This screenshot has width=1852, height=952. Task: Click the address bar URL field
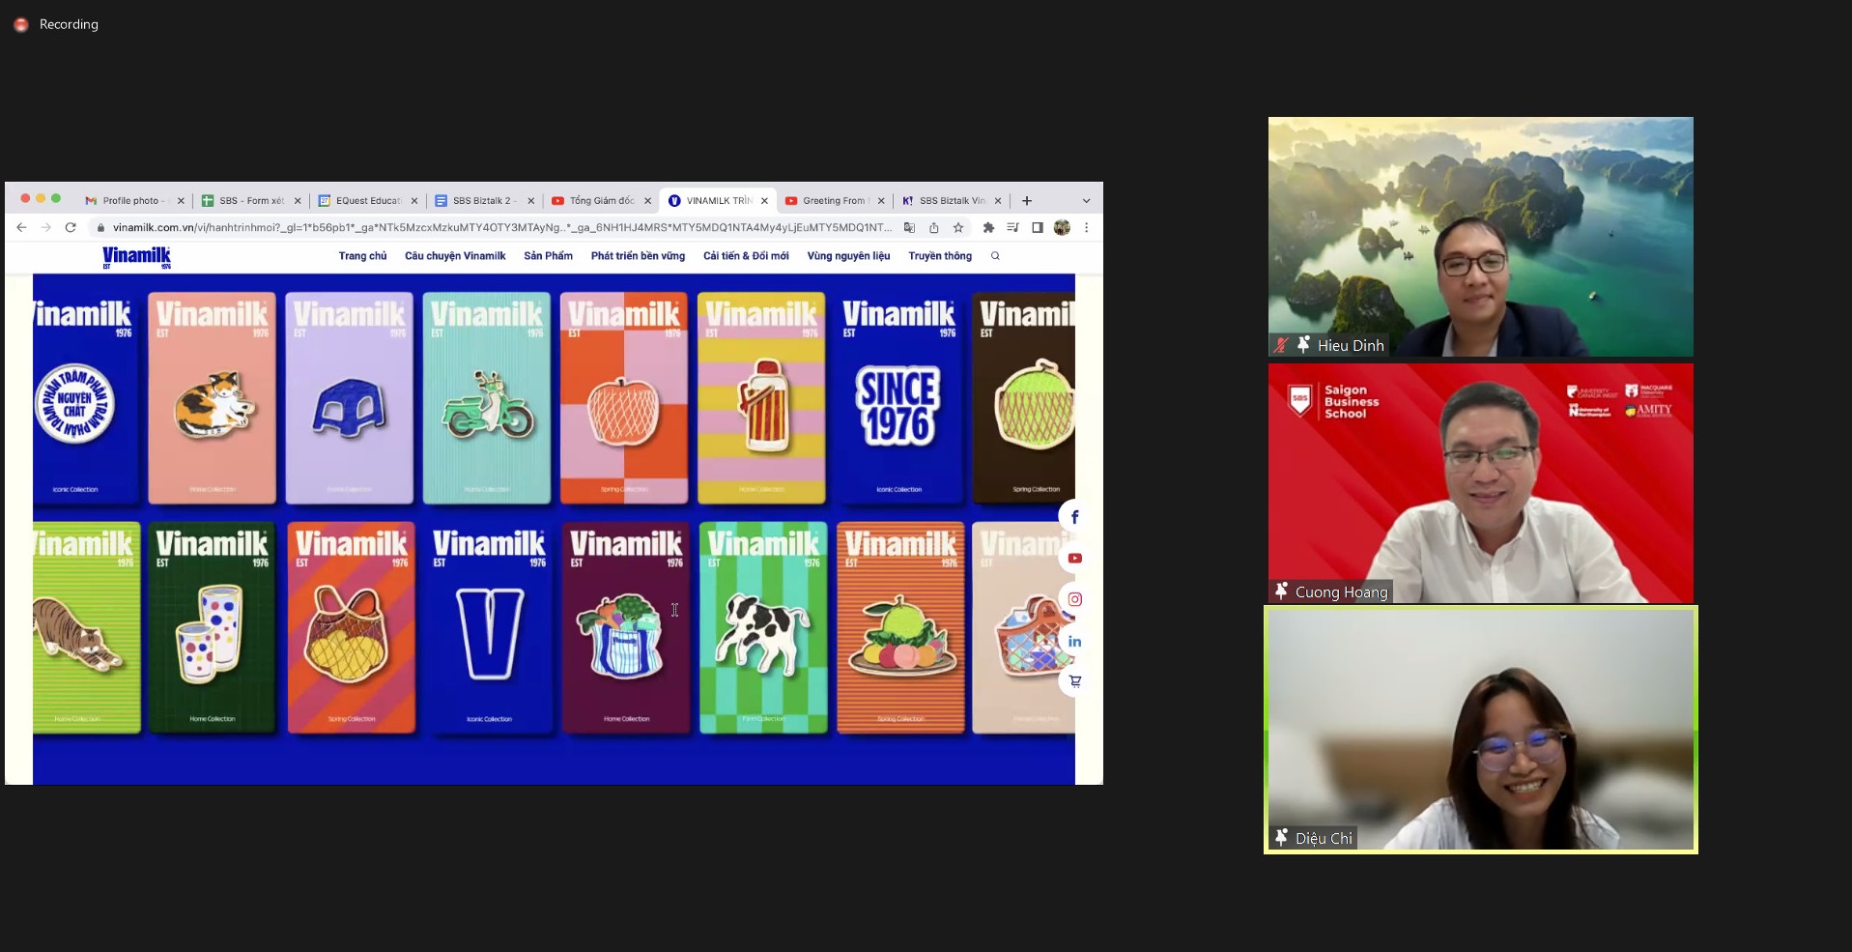point(502,228)
